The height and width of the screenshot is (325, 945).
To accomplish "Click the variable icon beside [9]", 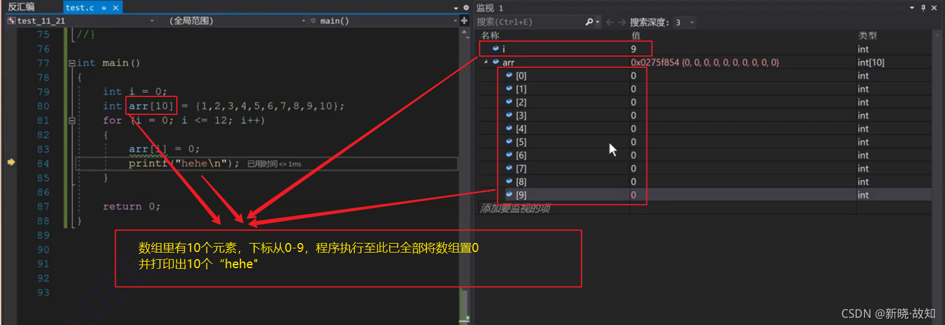I will coord(509,194).
